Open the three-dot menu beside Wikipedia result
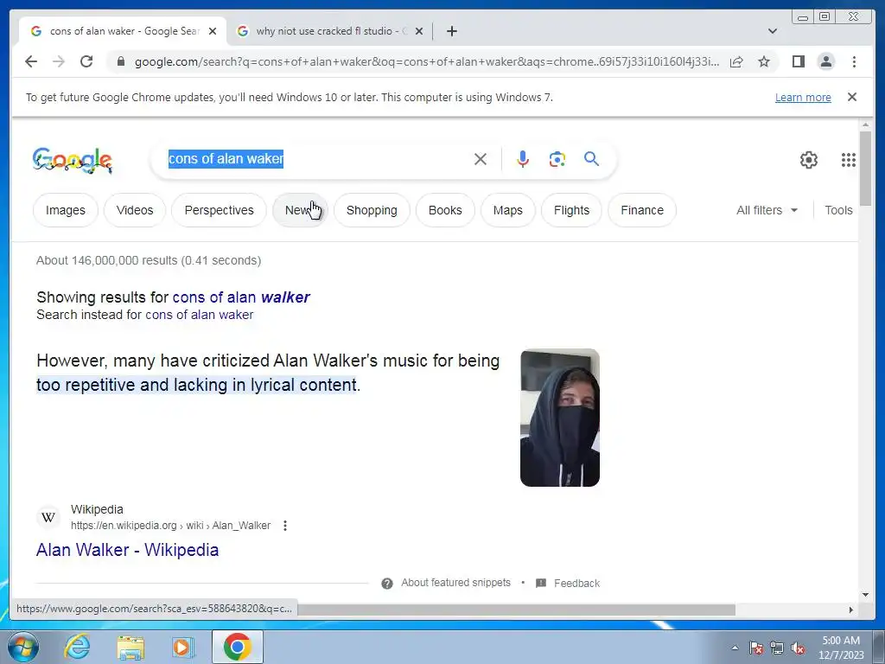Screen dimensions: 885x664 tap(285, 526)
